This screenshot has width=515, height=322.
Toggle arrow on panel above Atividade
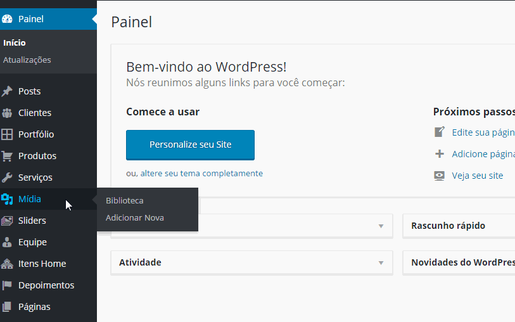pyautogui.click(x=381, y=226)
